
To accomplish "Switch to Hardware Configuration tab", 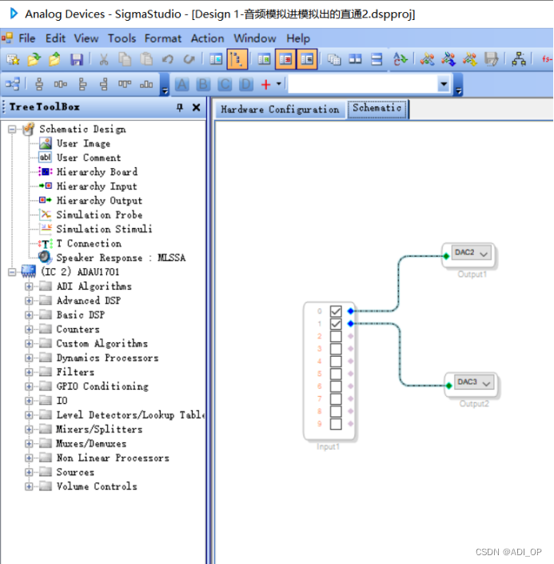I will (x=280, y=110).
